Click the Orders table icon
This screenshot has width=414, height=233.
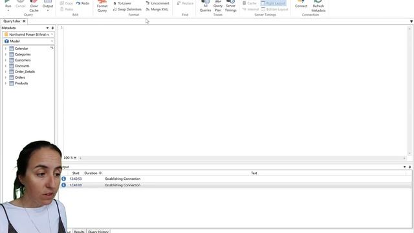12,78
